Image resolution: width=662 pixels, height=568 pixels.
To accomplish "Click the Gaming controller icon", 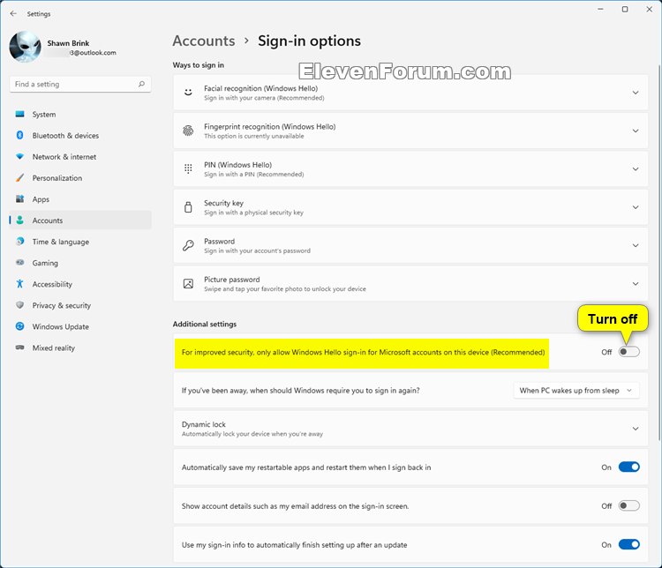I will pos(19,263).
